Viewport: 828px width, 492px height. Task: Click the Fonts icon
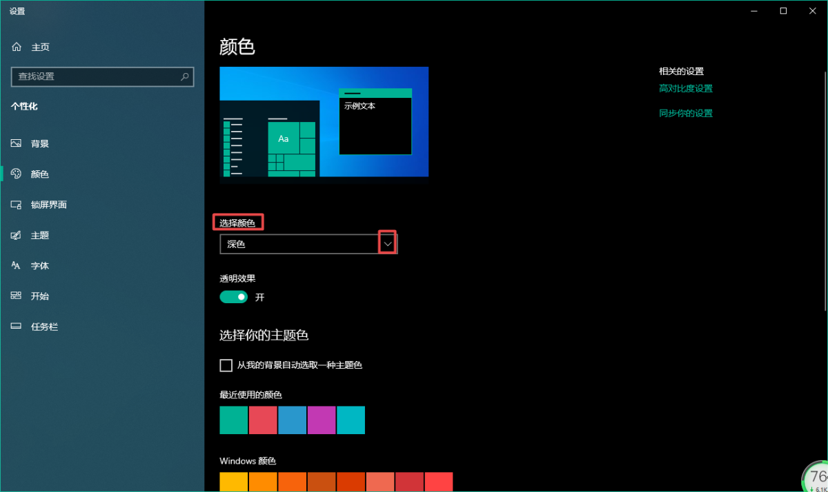(x=17, y=265)
